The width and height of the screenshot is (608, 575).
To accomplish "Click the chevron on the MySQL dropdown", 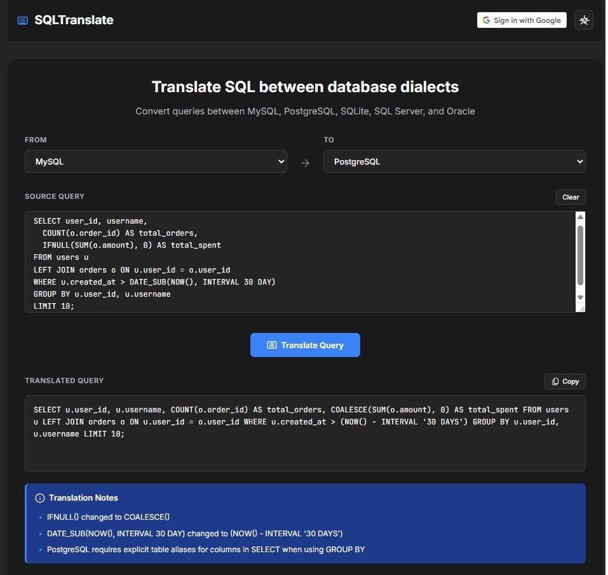I will 281,161.
